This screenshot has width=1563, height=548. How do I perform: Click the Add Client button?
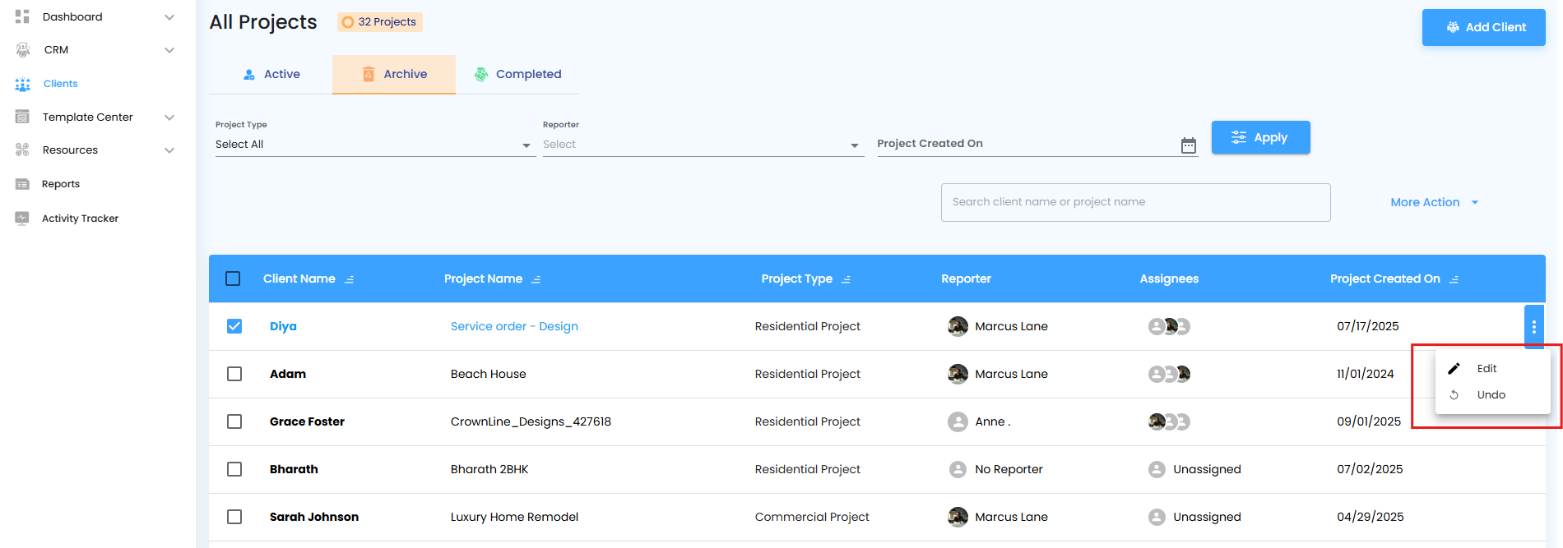(x=1483, y=27)
